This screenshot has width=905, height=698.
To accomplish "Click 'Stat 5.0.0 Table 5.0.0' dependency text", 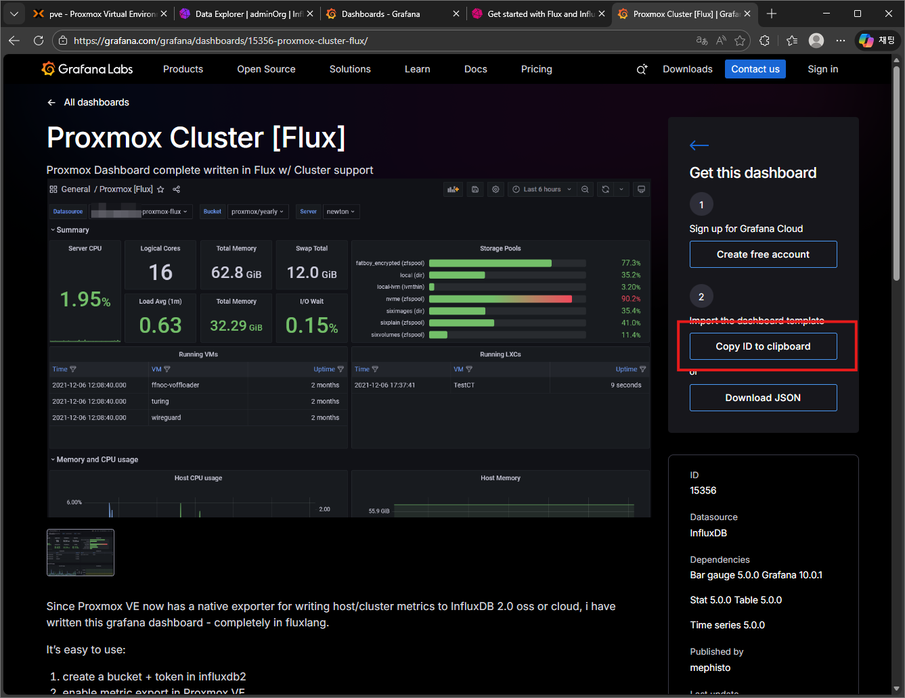I will point(736,600).
